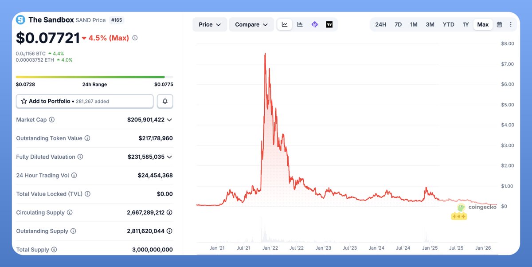
Task: Select the 24H time range
Action: point(380,24)
